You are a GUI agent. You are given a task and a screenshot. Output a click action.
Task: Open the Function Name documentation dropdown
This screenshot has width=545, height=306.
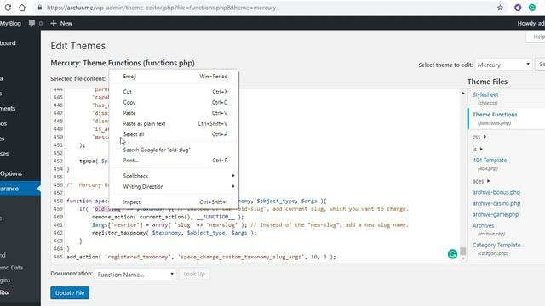point(135,274)
